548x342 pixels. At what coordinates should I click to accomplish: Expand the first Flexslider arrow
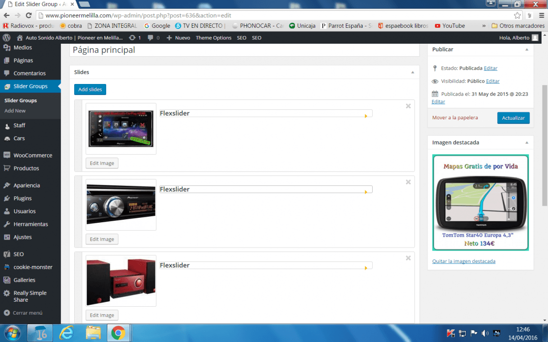(366, 116)
